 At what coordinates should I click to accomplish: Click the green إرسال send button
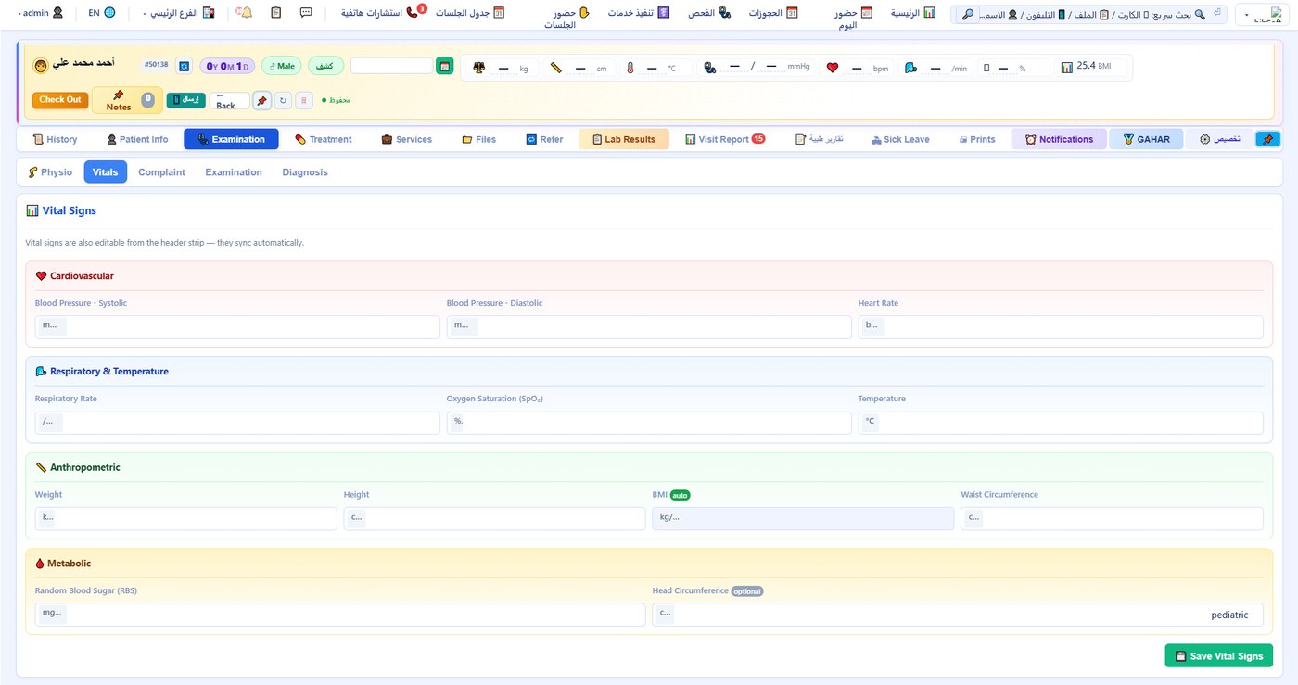point(185,100)
